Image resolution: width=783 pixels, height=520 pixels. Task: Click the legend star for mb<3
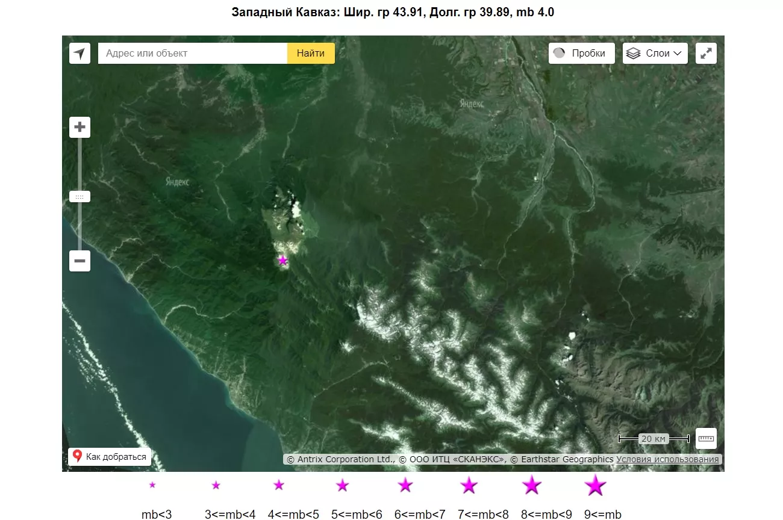coord(152,485)
